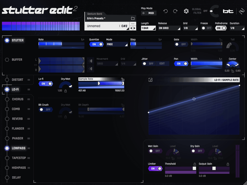The height and width of the screenshot is (185, 247).
Task: Click the Lo-fi Dry/Wet lock icon
Action: [x=66, y=91]
